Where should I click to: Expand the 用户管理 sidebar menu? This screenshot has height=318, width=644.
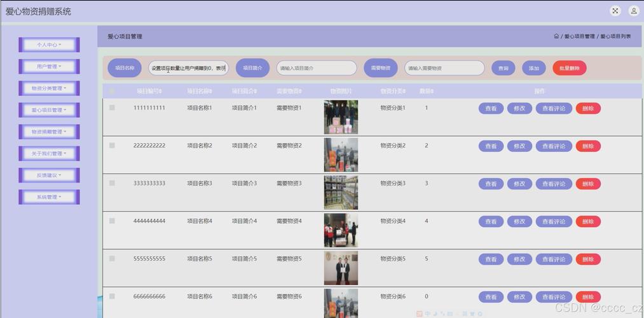[49, 67]
